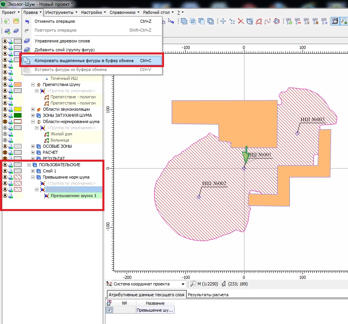The height and width of the screenshot is (324, 348).
Task: Select the four-arrow move tool icon
Action: (223, 21)
